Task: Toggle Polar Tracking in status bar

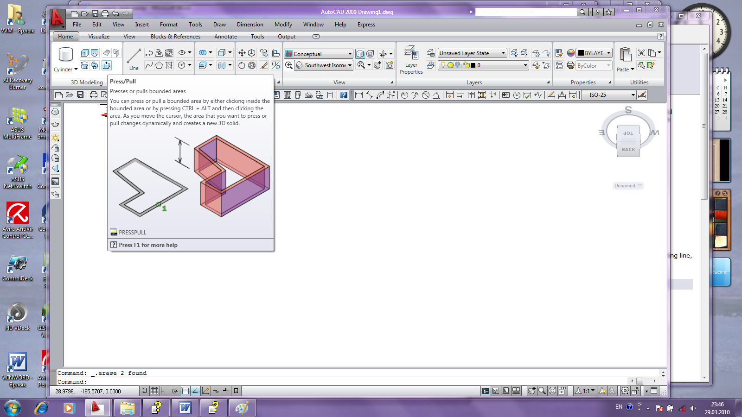Action: (175, 391)
